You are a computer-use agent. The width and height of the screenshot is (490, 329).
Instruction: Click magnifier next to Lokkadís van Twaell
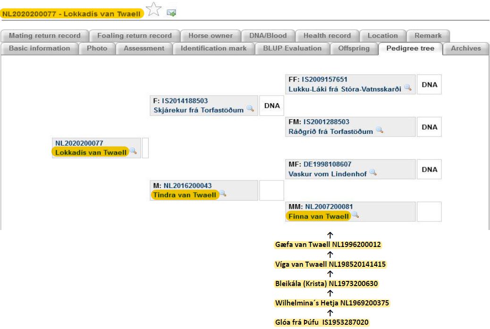(x=133, y=151)
